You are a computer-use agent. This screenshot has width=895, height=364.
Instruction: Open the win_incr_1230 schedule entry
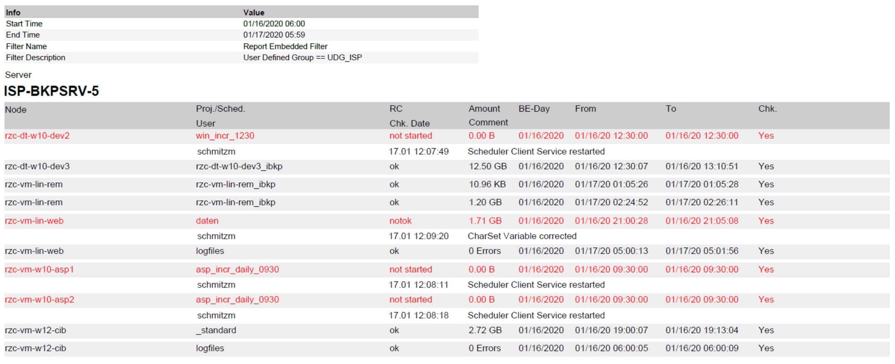225,136
